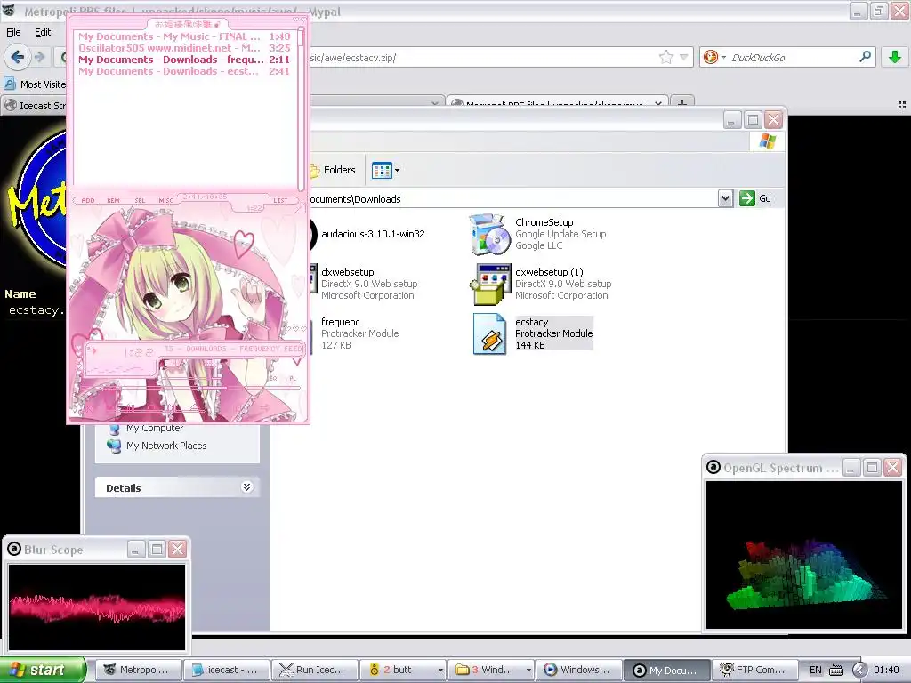Click the player eject button
Viewport: 911px width, 683px height.
pos(195,408)
